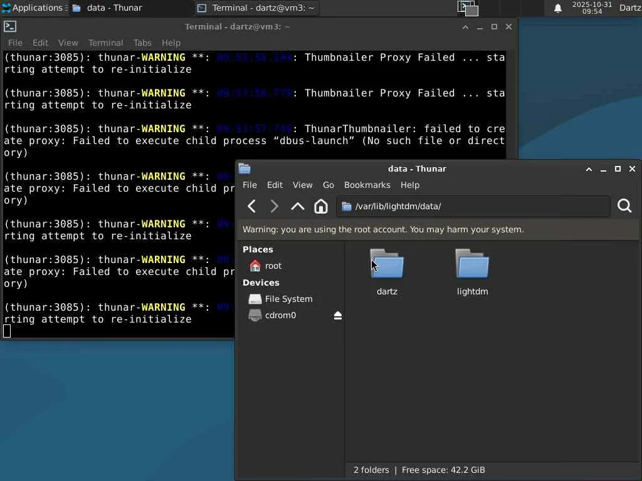
Task: Click the Terminal cursor block at the prompt
Action: pos(7,331)
